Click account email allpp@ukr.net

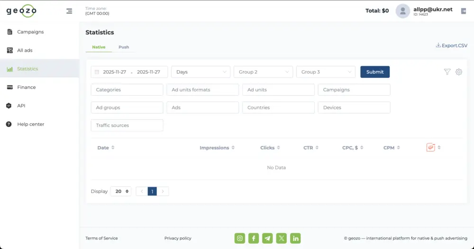click(433, 9)
